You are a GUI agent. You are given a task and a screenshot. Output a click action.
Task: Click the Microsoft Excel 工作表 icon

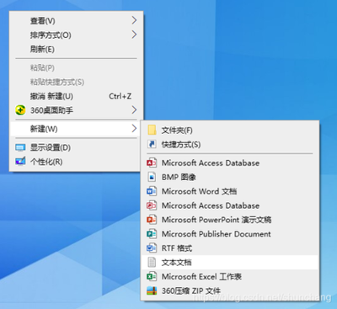pyautogui.click(x=152, y=276)
